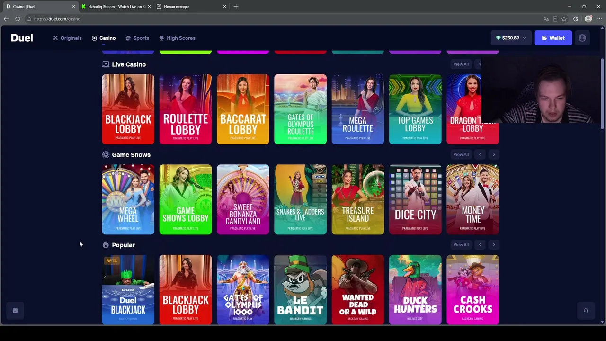
Task: Open the browser settings and more menu
Action: [x=599, y=19]
